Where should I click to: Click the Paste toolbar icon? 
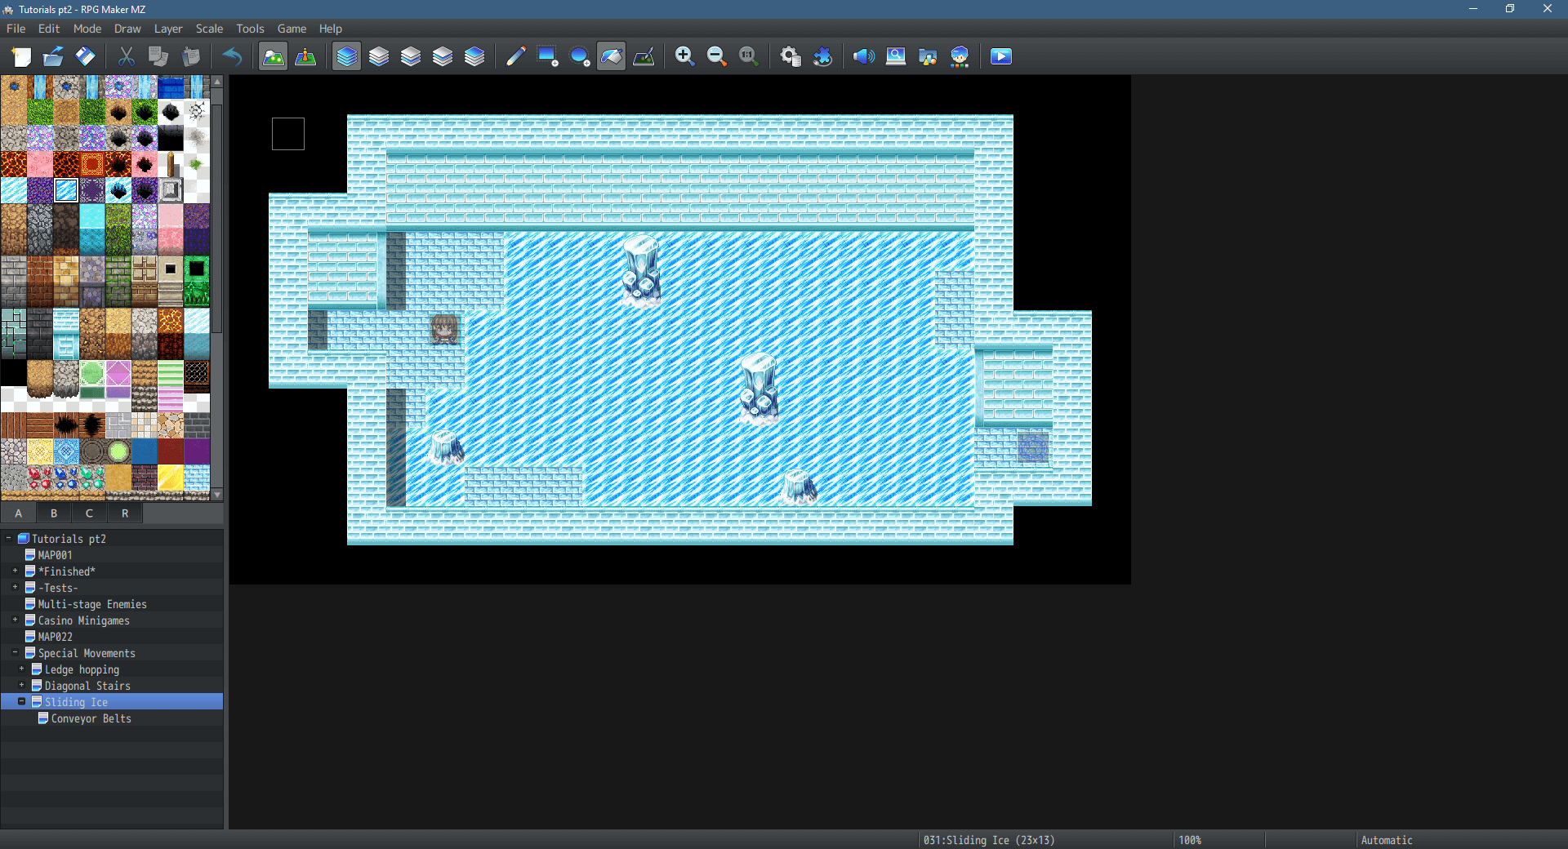(x=190, y=56)
